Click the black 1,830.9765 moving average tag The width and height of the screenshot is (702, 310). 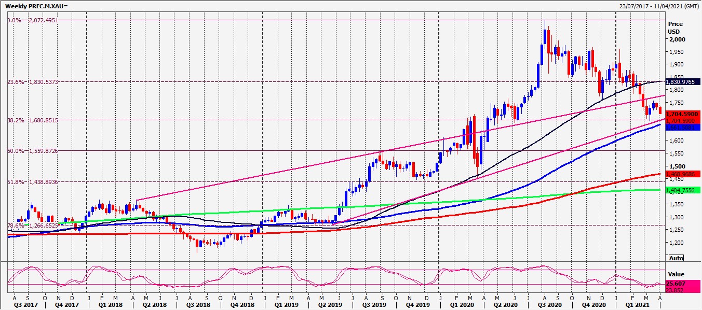[x=683, y=81]
